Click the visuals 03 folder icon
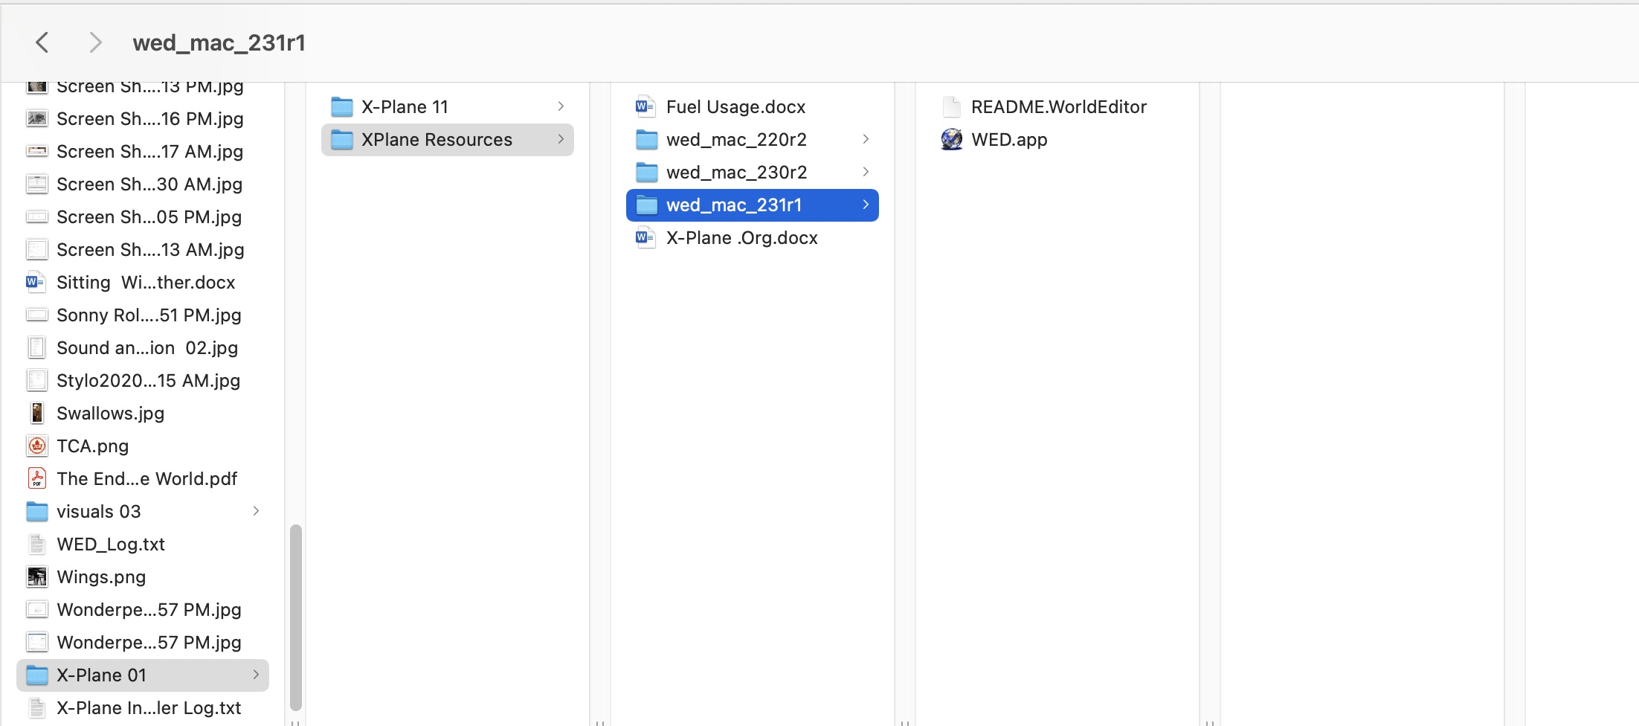This screenshot has height=726, width=1639. click(x=37, y=511)
